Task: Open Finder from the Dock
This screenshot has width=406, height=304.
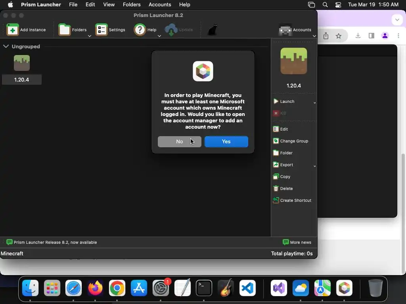Action: coord(30,288)
